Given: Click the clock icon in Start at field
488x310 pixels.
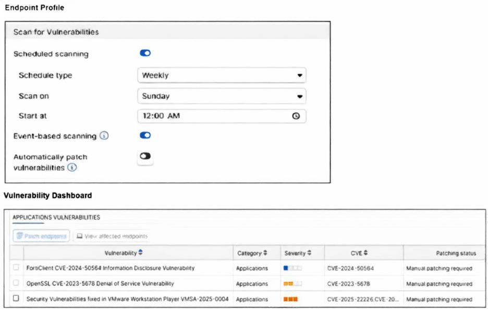Looking at the screenshot, I should coord(296,116).
